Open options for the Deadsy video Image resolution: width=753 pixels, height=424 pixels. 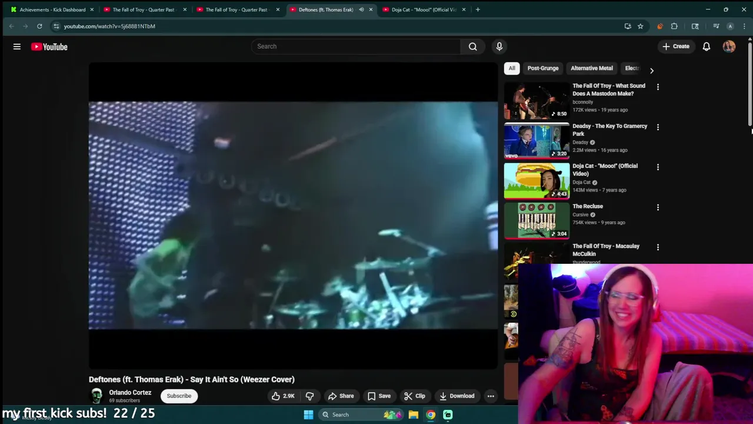pyautogui.click(x=658, y=127)
